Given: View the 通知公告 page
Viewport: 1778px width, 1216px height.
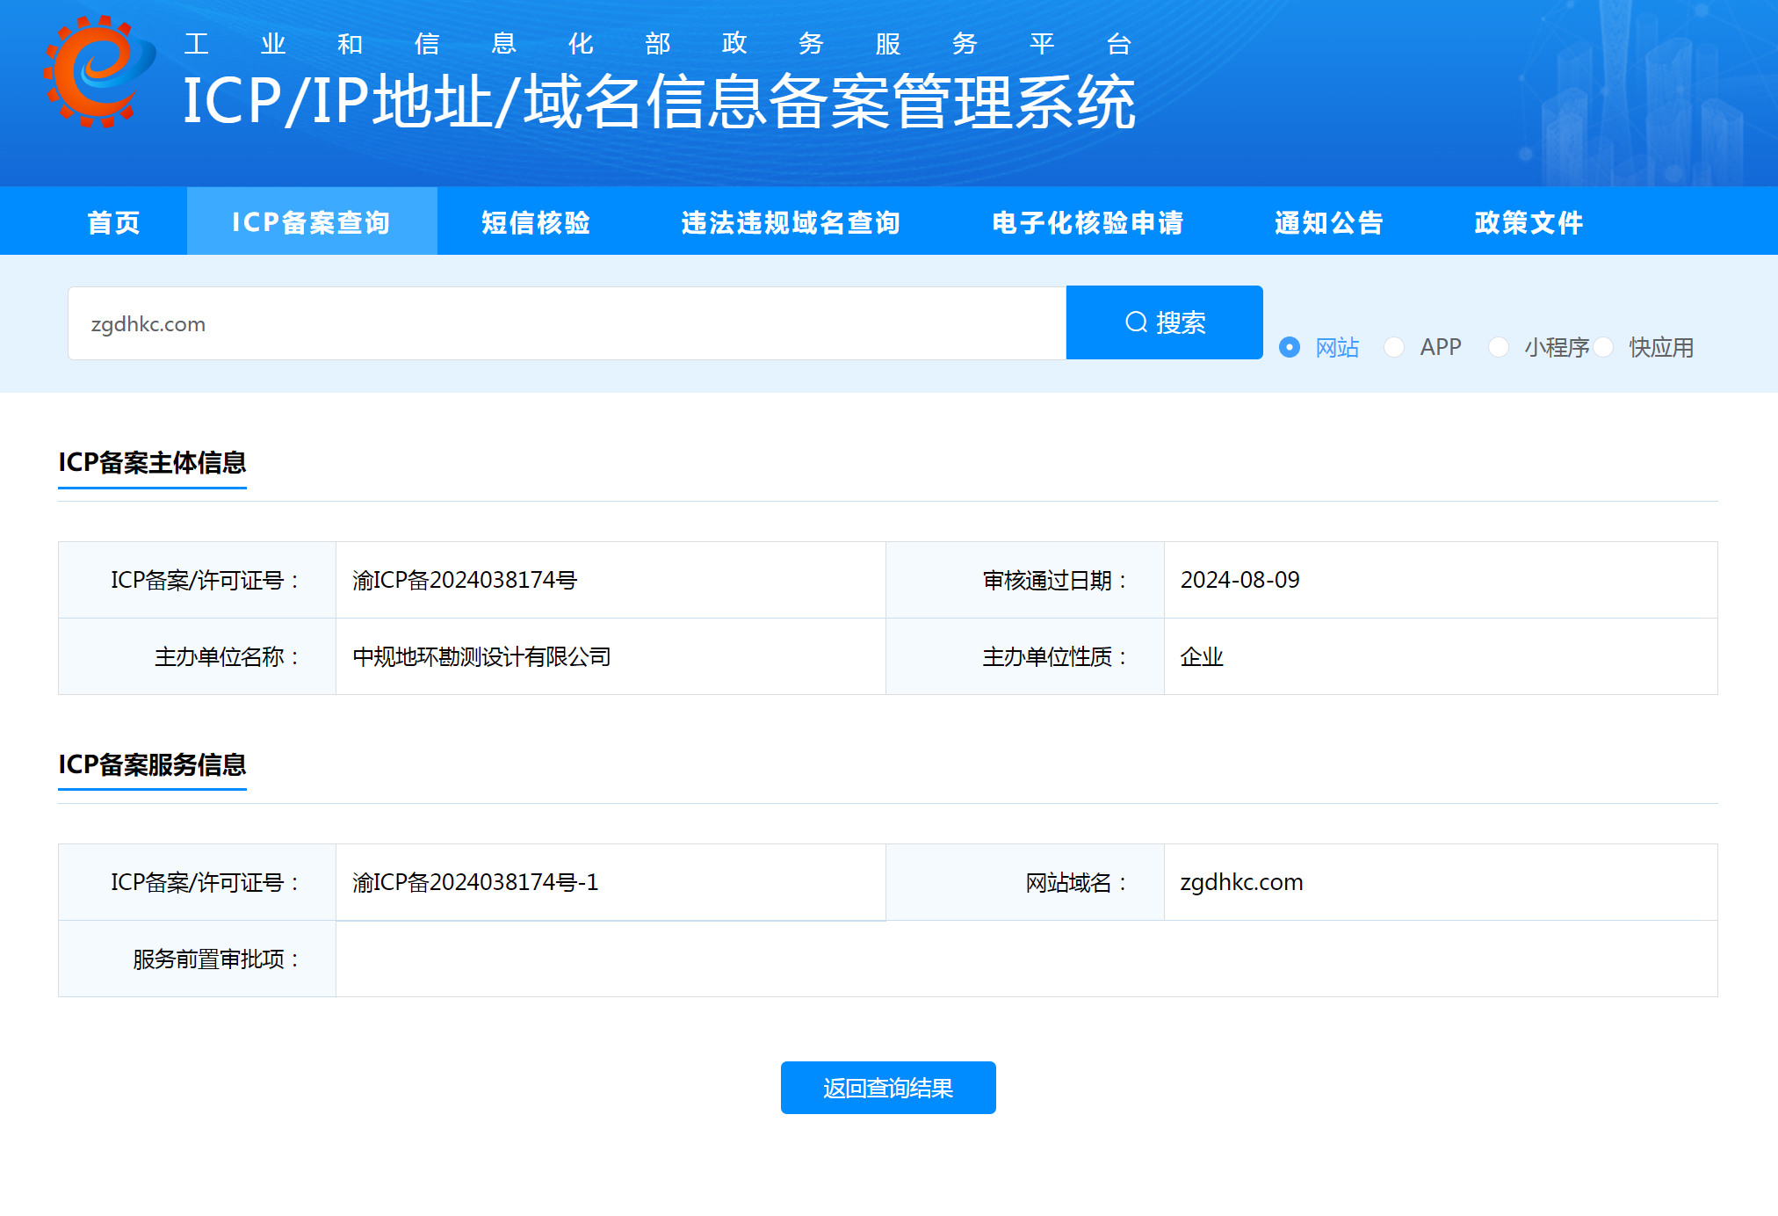Looking at the screenshot, I should tap(1329, 222).
